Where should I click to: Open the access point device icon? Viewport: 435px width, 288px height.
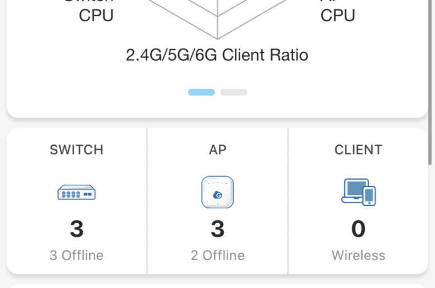[x=217, y=192]
